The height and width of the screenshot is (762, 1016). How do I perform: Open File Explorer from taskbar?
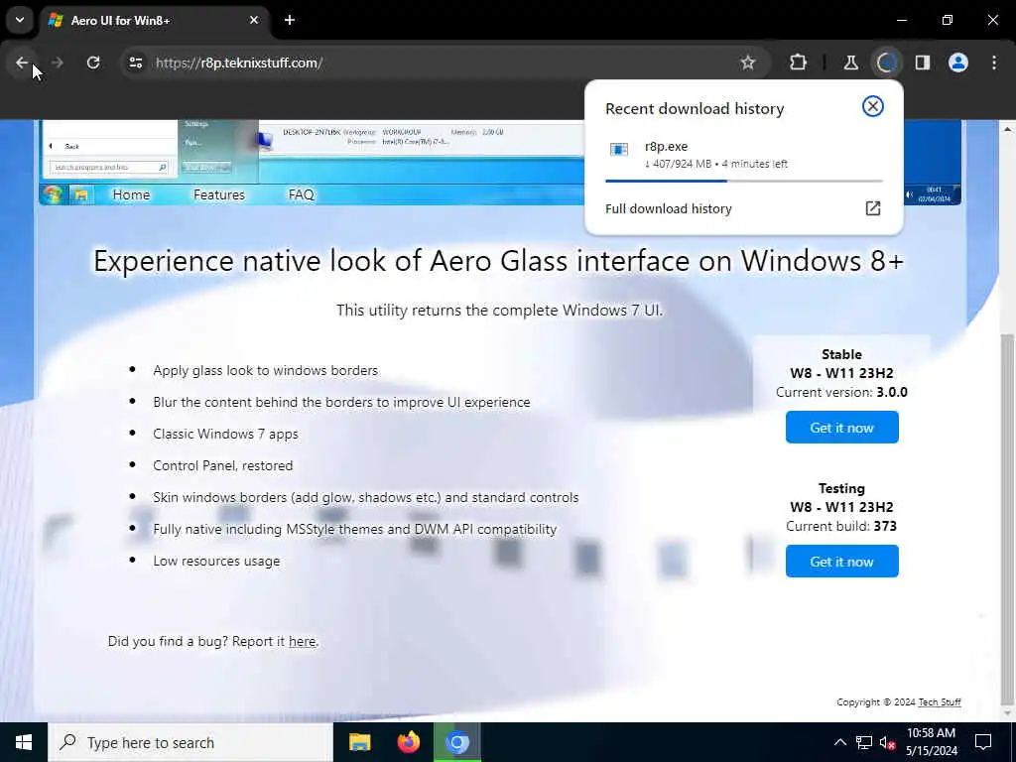coord(359,742)
